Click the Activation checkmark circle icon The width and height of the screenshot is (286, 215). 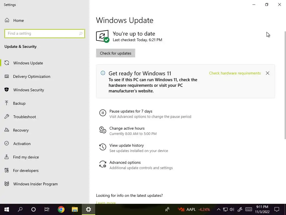7,144
